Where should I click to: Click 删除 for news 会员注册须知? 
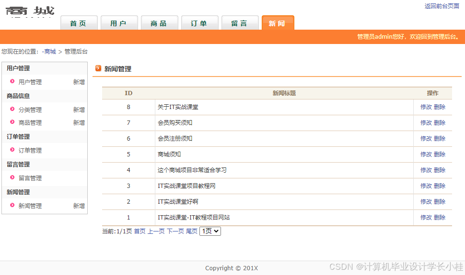(440, 139)
